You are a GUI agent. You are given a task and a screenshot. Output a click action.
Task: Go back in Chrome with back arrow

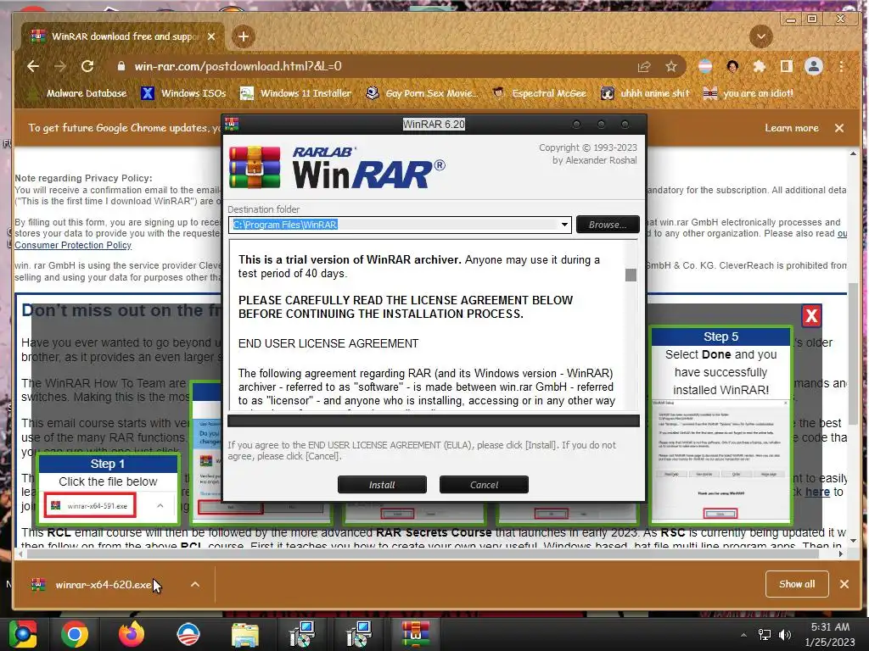(33, 66)
